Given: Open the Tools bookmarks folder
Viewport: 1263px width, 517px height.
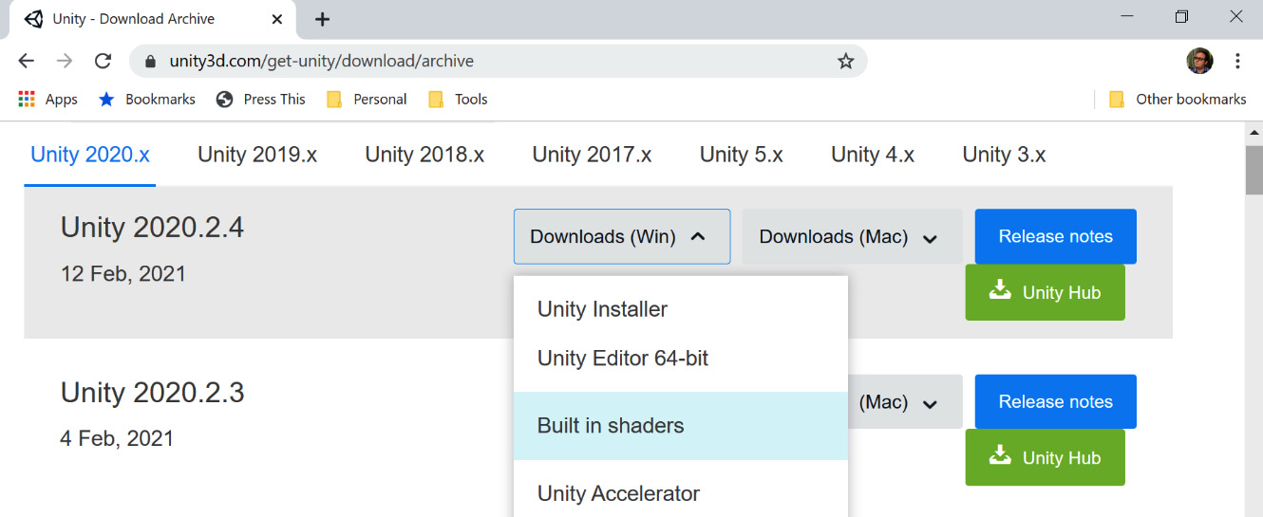Looking at the screenshot, I should (458, 99).
